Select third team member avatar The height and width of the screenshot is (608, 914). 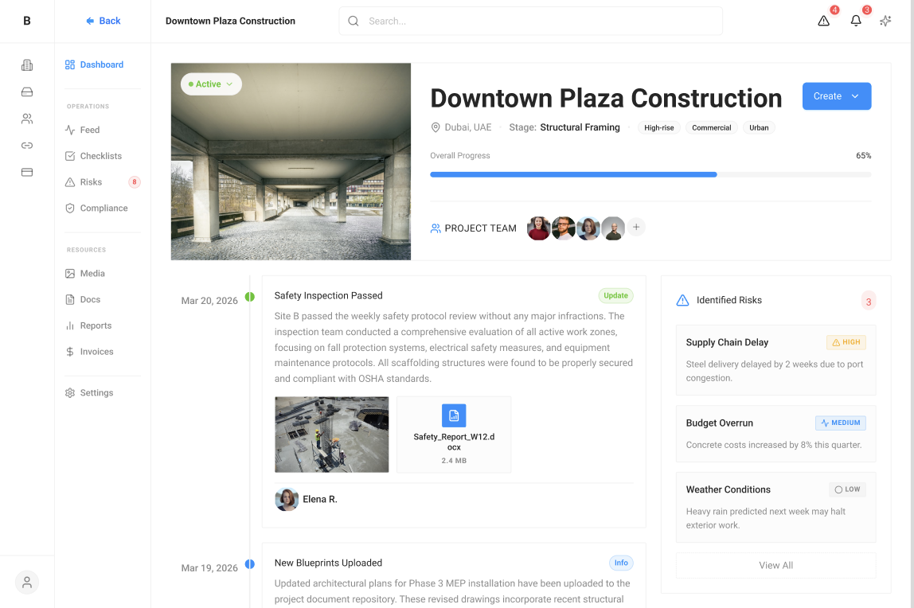(x=588, y=228)
